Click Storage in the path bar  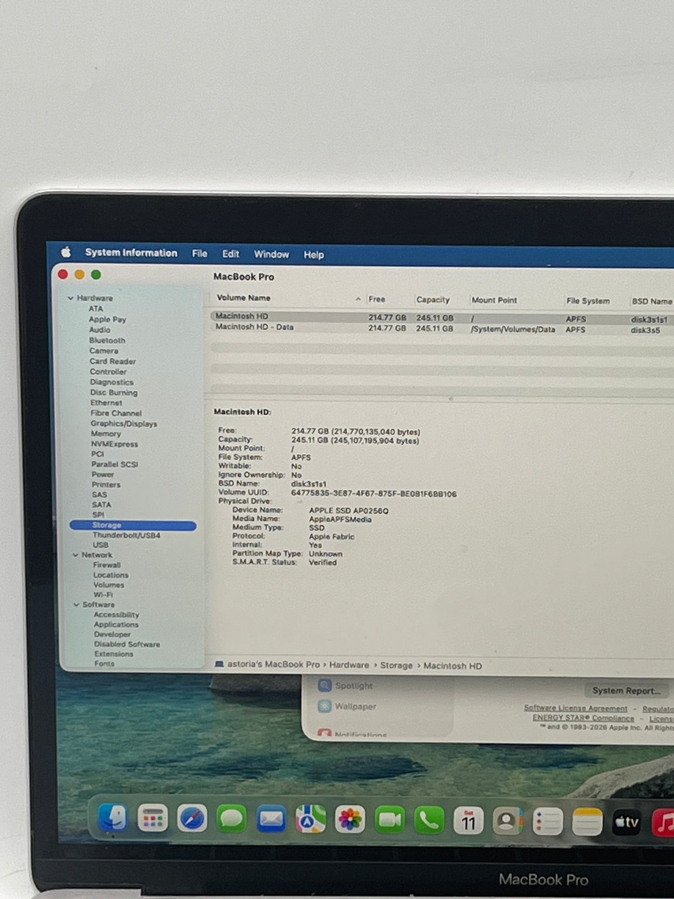pos(396,665)
